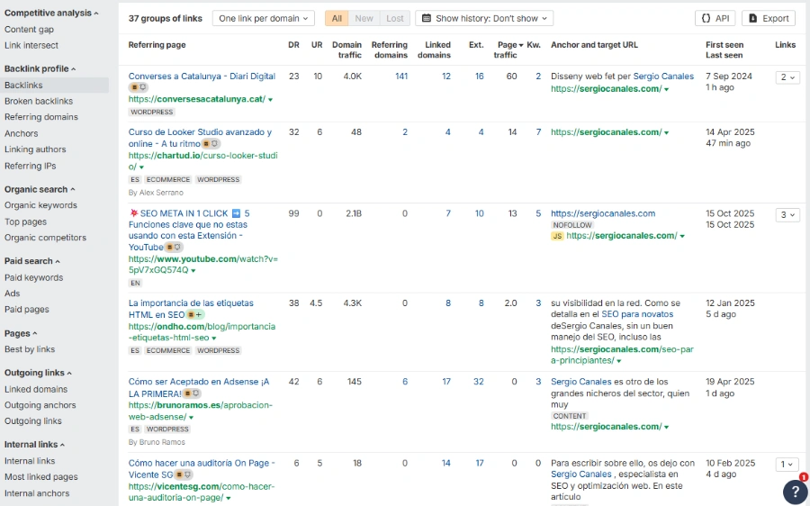Click the 37 groups of links text
This screenshot has height=506, width=810.
(x=166, y=19)
